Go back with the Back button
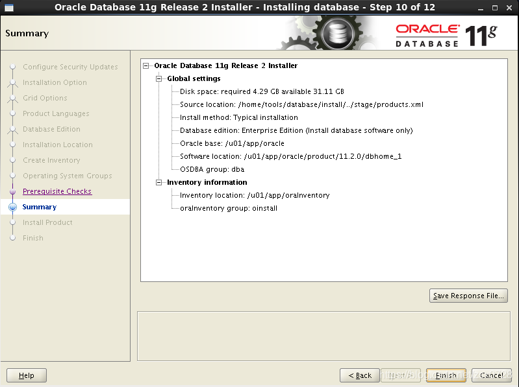Screen dimensions: 519x387 [360, 375]
